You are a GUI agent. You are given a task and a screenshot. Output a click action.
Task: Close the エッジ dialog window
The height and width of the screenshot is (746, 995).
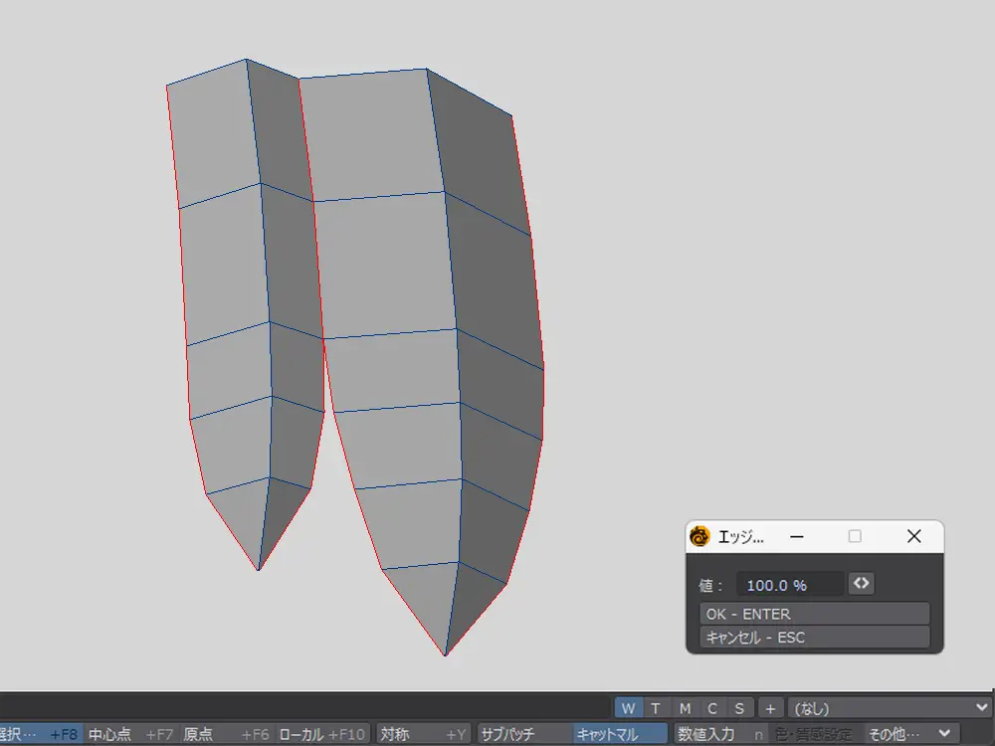pyautogui.click(x=914, y=537)
